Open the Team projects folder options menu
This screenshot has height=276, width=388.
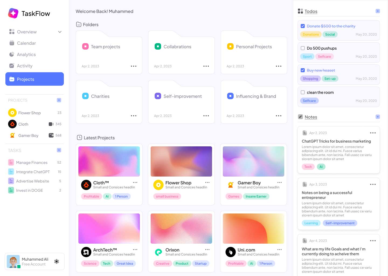(x=134, y=66)
